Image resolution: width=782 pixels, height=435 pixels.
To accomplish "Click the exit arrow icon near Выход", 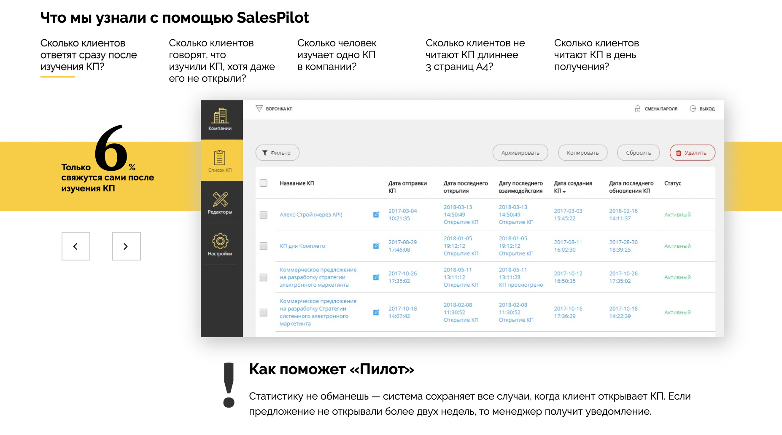I will pos(693,109).
